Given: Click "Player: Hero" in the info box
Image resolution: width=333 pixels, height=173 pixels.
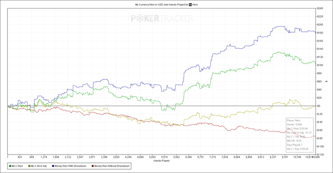Looking at the screenshot, I should pyautogui.click(x=294, y=120).
